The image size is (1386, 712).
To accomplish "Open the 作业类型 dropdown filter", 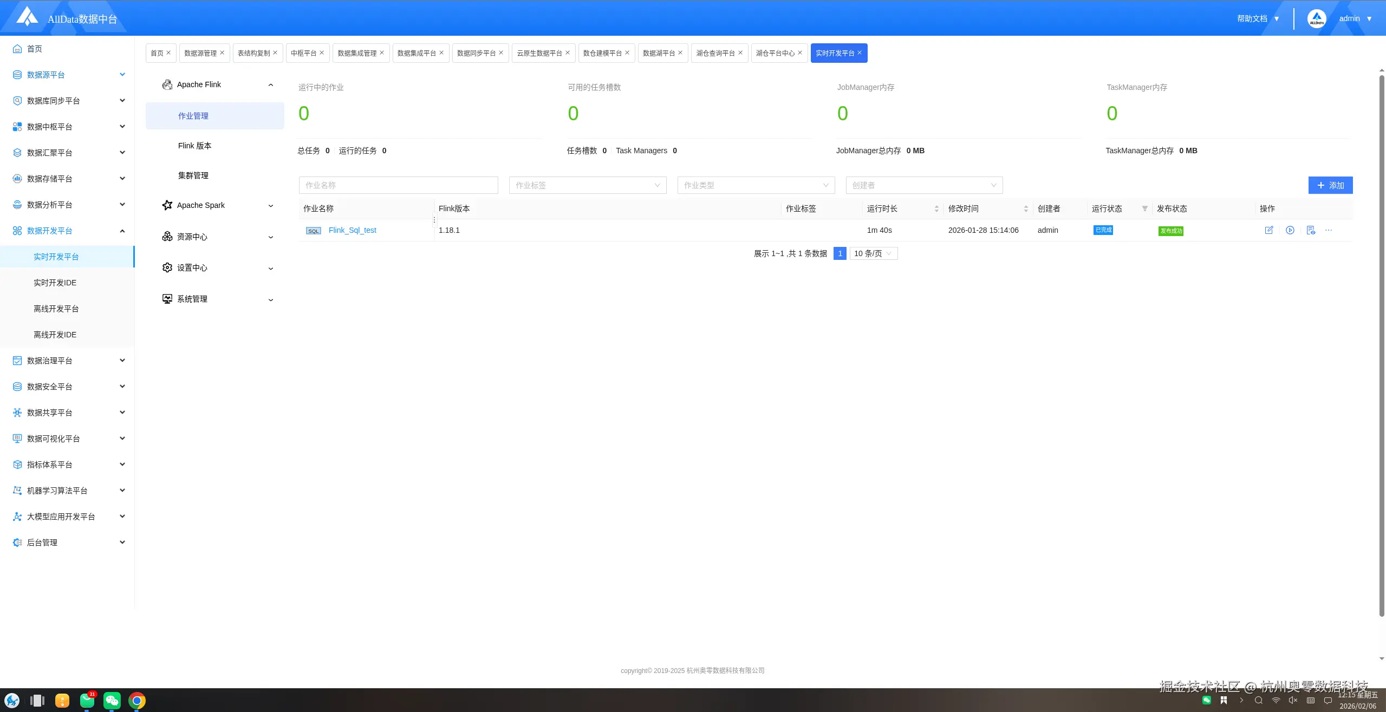I will click(756, 185).
